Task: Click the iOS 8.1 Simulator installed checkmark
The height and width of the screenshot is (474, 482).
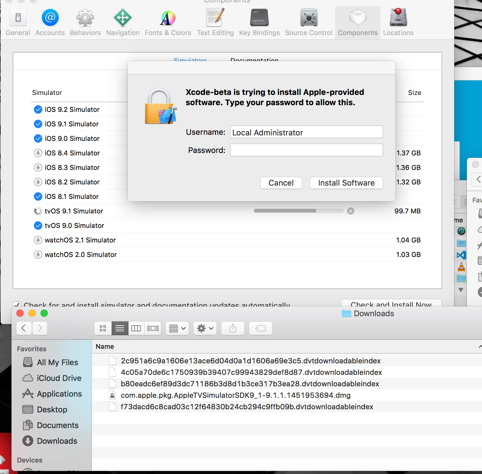Action: click(38, 196)
